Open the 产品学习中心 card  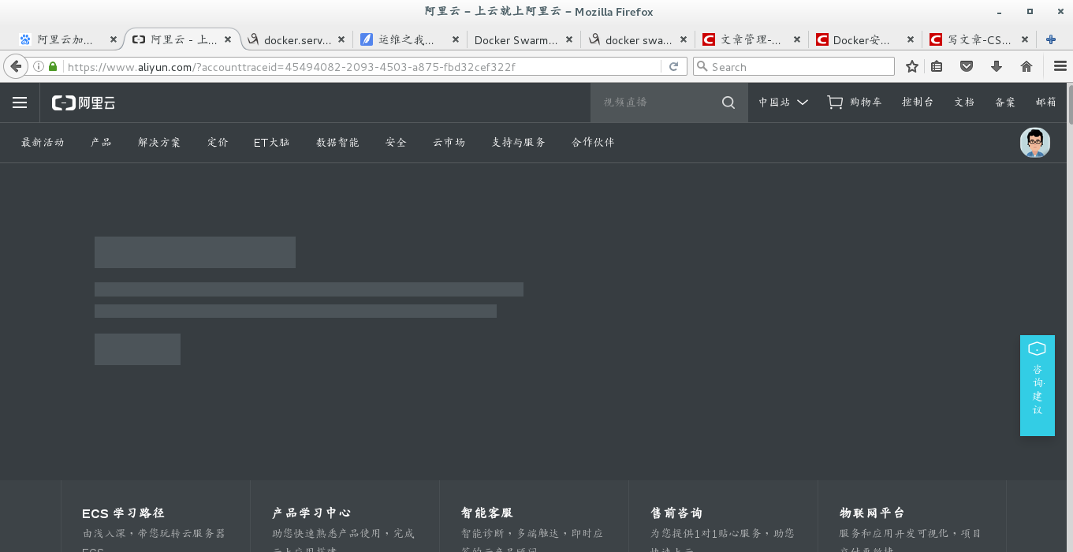[345, 517]
